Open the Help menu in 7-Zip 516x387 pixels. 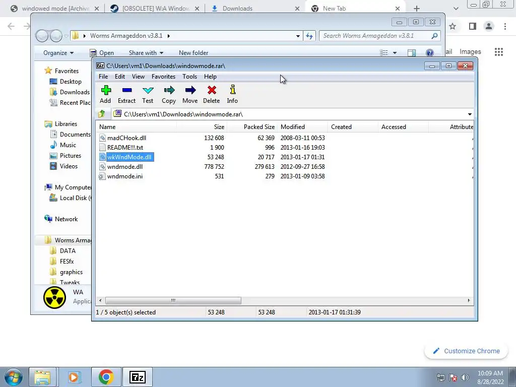click(x=210, y=77)
